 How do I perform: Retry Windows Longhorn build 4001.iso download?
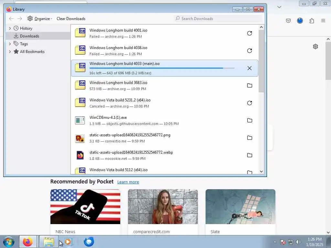pyautogui.click(x=249, y=33)
